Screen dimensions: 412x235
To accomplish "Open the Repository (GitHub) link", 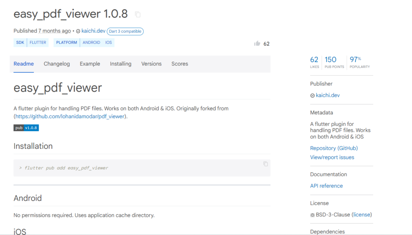I will point(334,148).
